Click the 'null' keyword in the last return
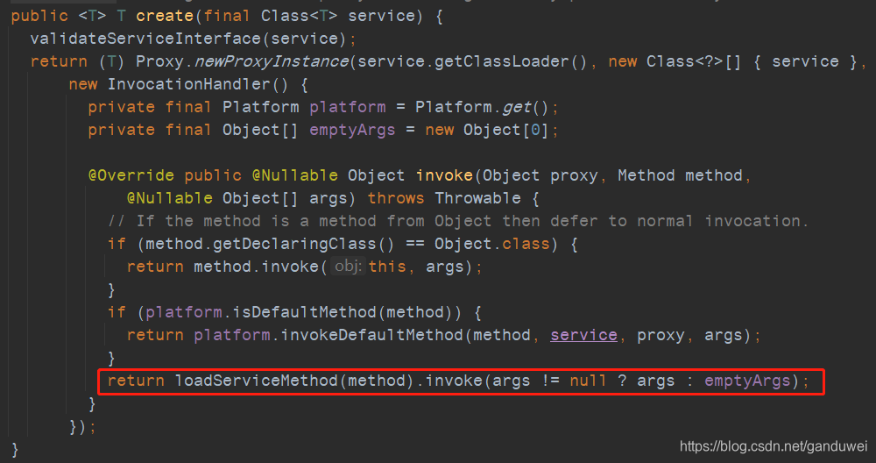 click(x=589, y=381)
